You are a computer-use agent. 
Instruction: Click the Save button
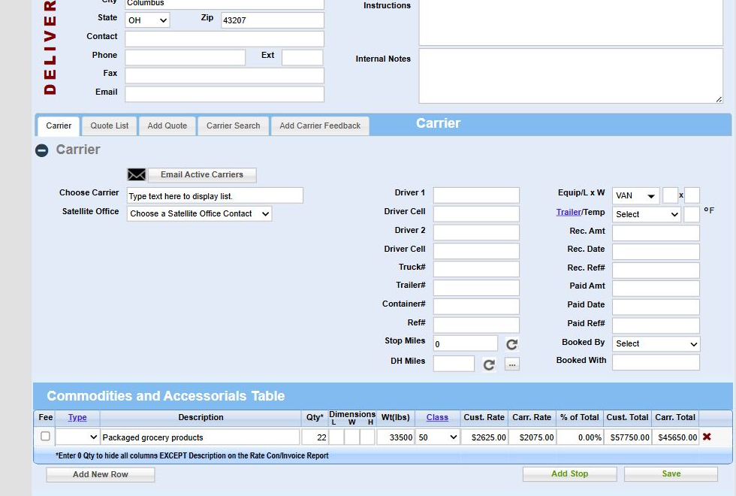(671, 474)
